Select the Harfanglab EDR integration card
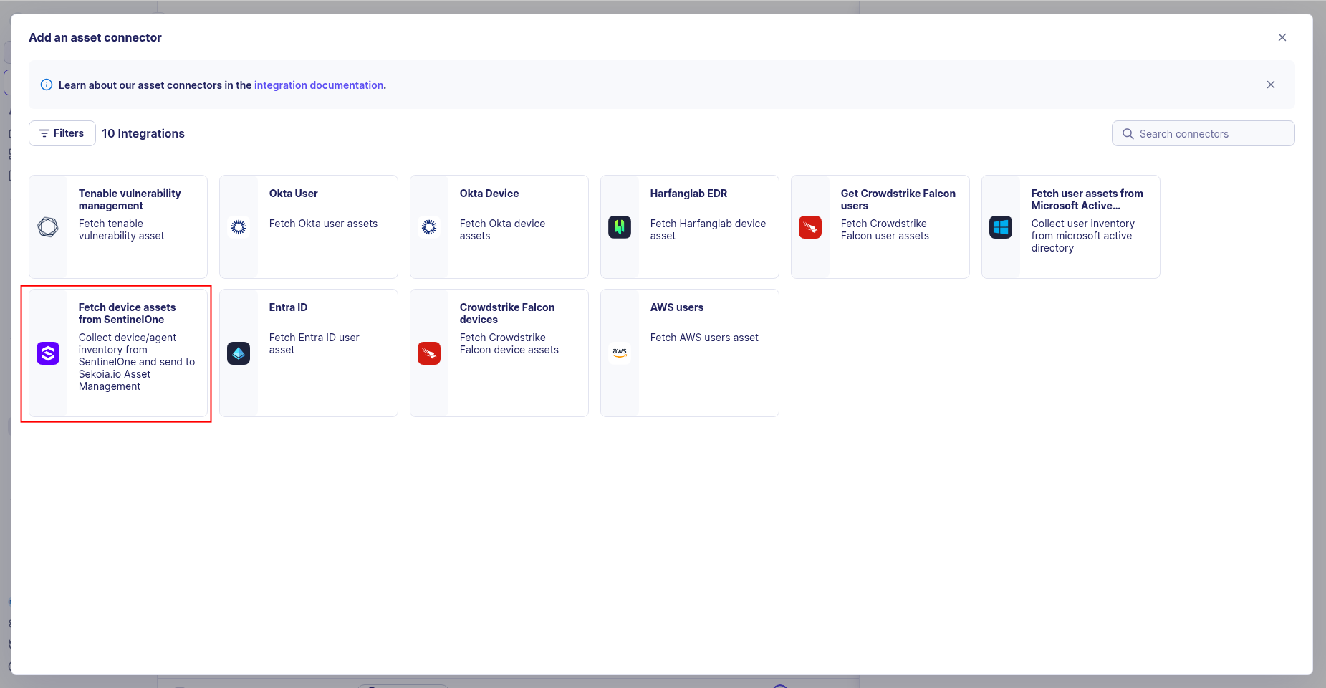The height and width of the screenshot is (688, 1326). click(688, 227)
